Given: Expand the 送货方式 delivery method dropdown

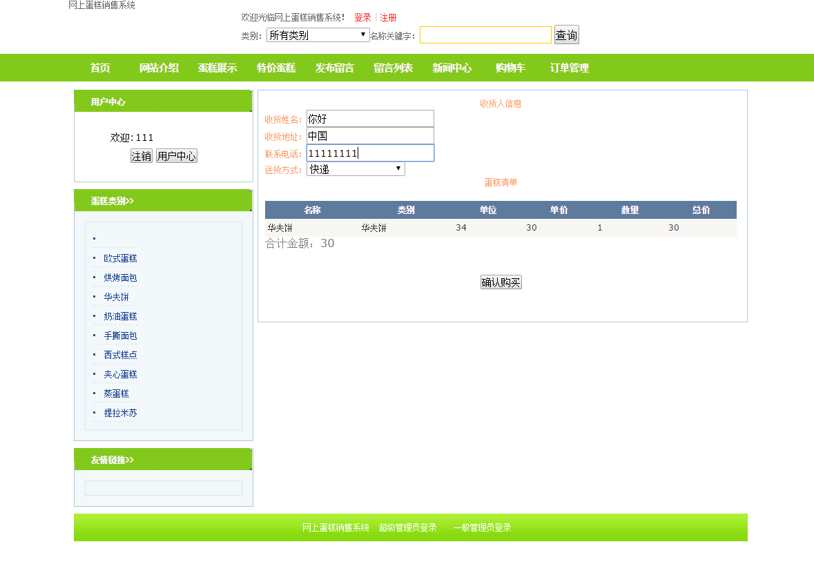Looking at the screenshot, I should [356, 169].
